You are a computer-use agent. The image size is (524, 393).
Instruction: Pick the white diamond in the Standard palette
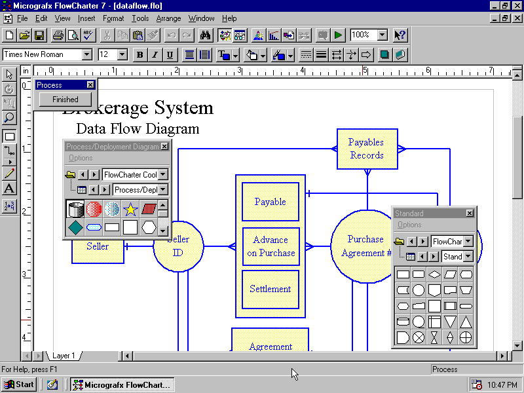(434, 274)
